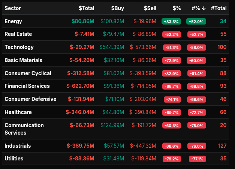Sort by $Total column header
Image resolution: width=235 pixels, height=169 pixels.
coord(86,8)
